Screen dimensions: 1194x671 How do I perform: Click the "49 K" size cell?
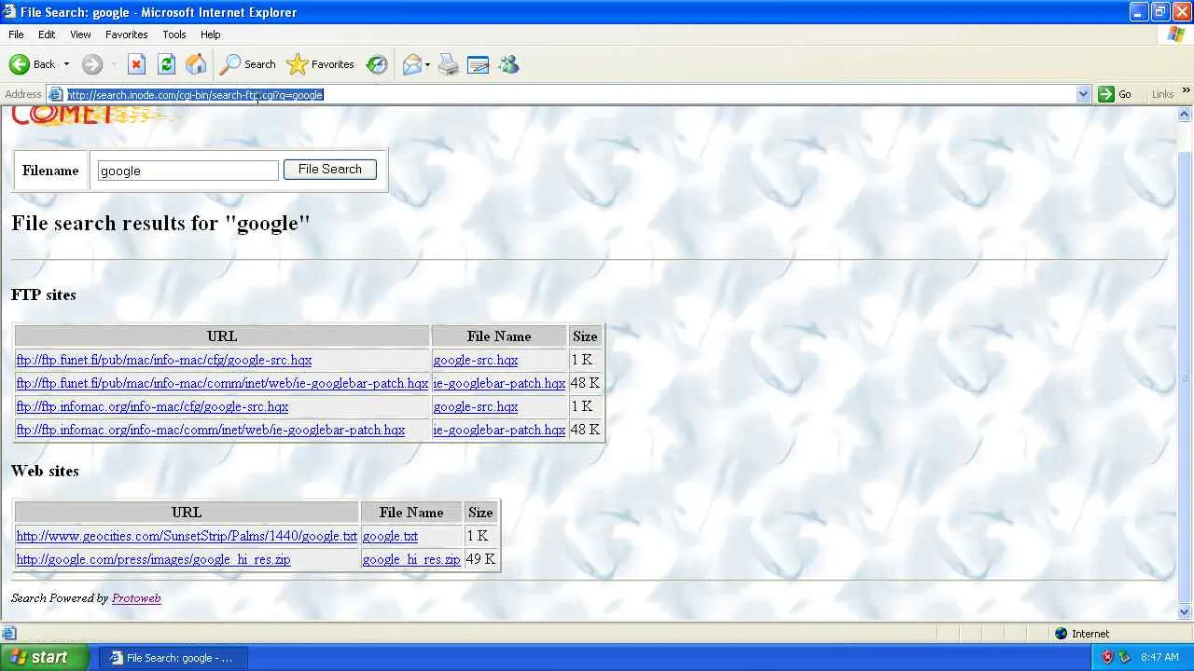click(x=480, y=559)
